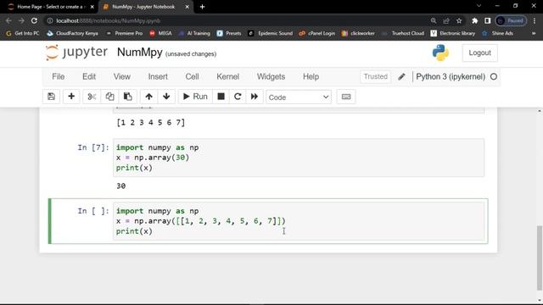Screen dimensions: 543x305
Task: Click the output text 30
Action: coord(120,186)
